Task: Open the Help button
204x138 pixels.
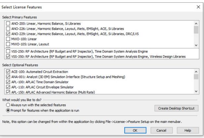Action: pyautogui.click(x=188, y=130)
